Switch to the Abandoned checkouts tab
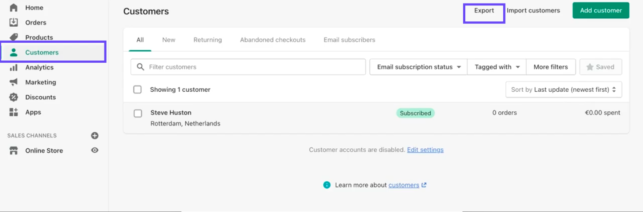Image resolution: width=643 pixels, height=212 pixels. click(273, 40)
